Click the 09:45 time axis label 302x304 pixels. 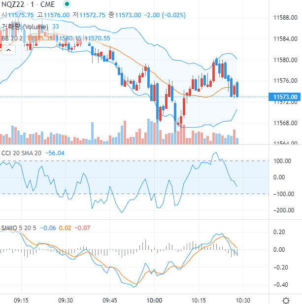tap(110, 300)
